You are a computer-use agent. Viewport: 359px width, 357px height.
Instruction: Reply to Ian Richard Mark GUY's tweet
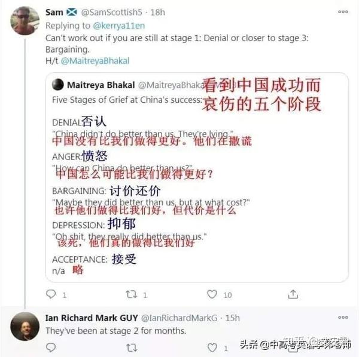coord(51,347)
